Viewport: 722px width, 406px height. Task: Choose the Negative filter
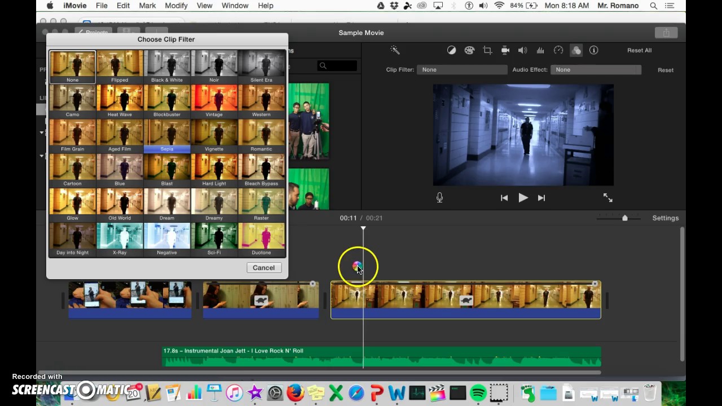(x=167, y=240)
